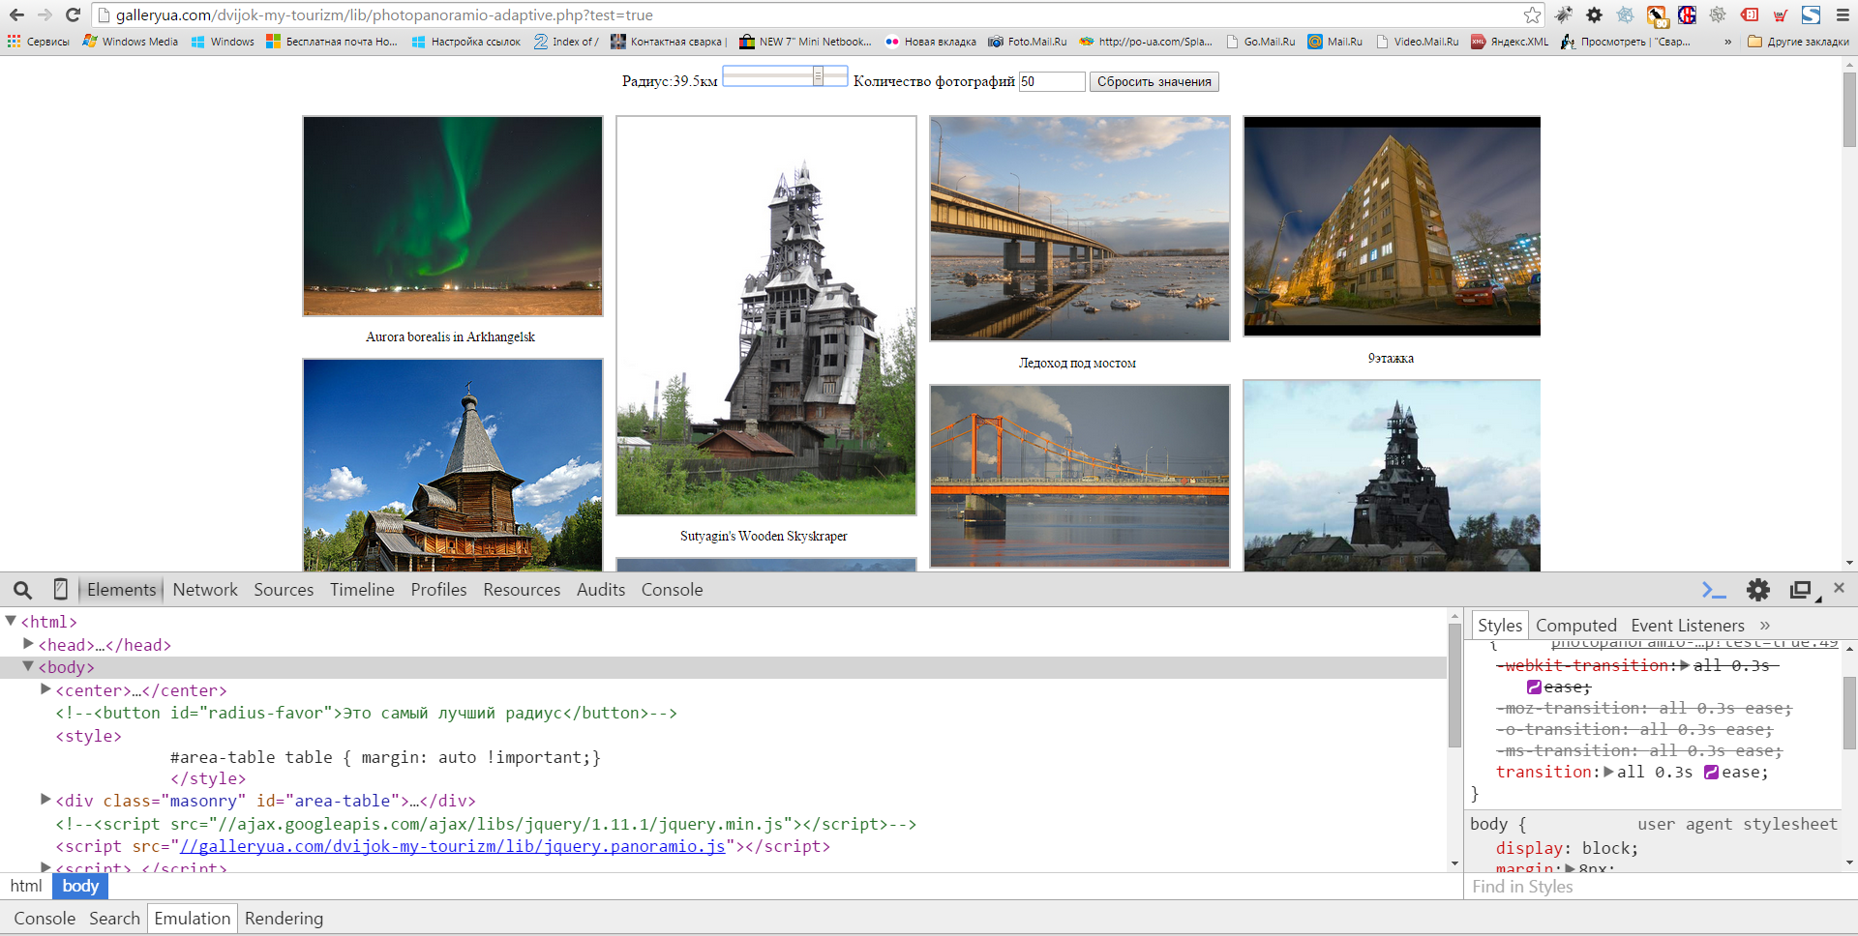This screenshot has height=936, width=1858.
Task: Open the bug extension icon in toolbar
Action: tap(1564, 15)
